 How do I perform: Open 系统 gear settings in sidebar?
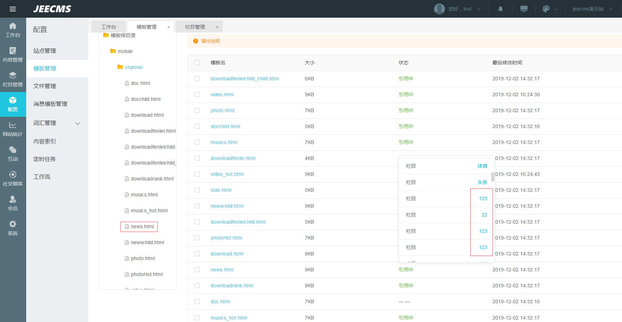tap(13, 228)
